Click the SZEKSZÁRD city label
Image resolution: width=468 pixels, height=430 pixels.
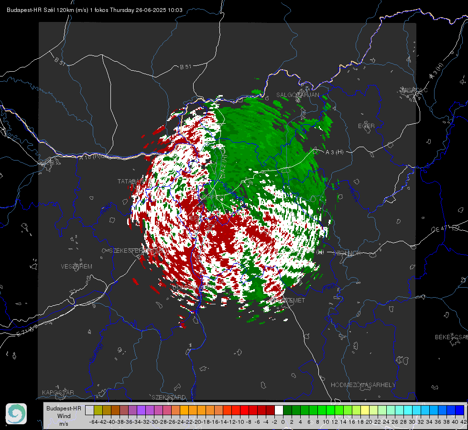169,397
